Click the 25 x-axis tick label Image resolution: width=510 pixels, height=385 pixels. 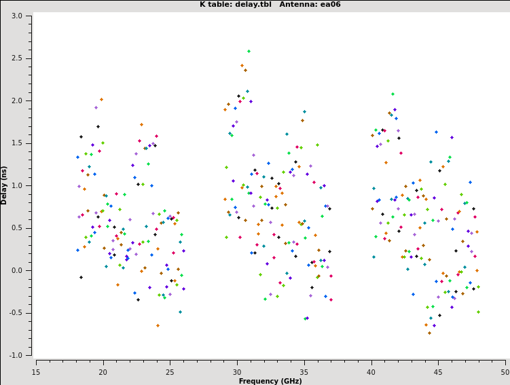point(170,371)
